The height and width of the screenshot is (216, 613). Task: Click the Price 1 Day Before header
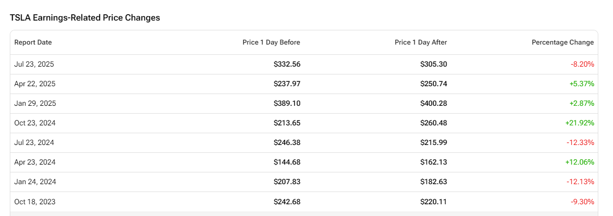[x=271, y=43]
